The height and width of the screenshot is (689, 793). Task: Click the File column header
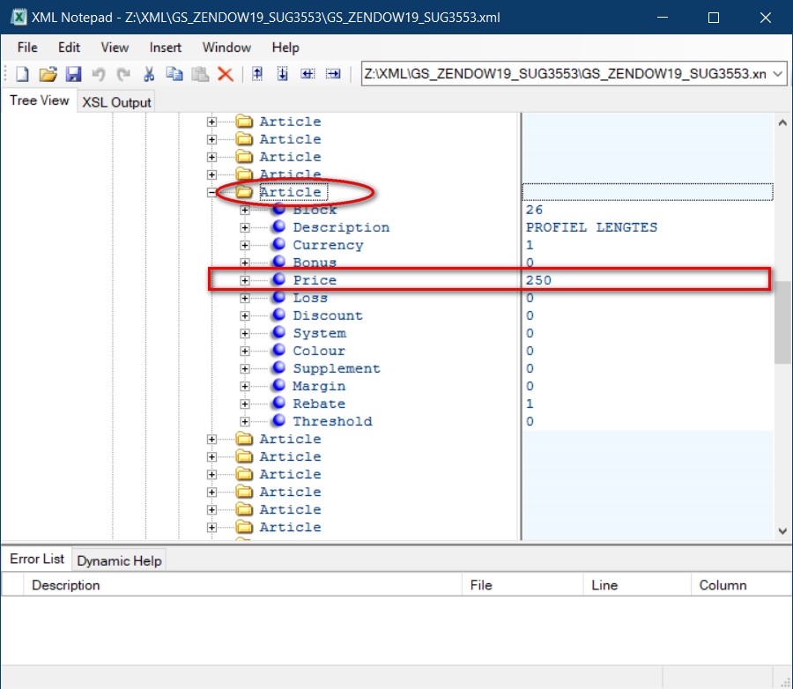point(522,585)
